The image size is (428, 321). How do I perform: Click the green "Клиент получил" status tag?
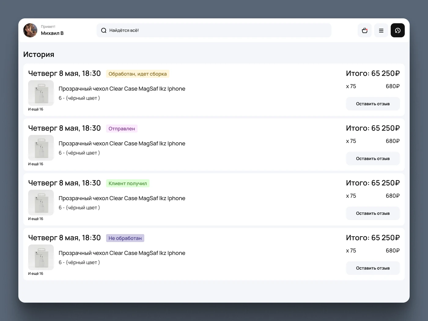tap(127, 183)
